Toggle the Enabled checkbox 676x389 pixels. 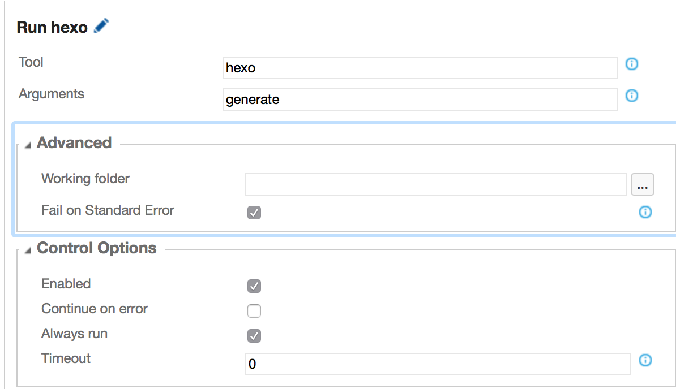click(x=254, y=286)
